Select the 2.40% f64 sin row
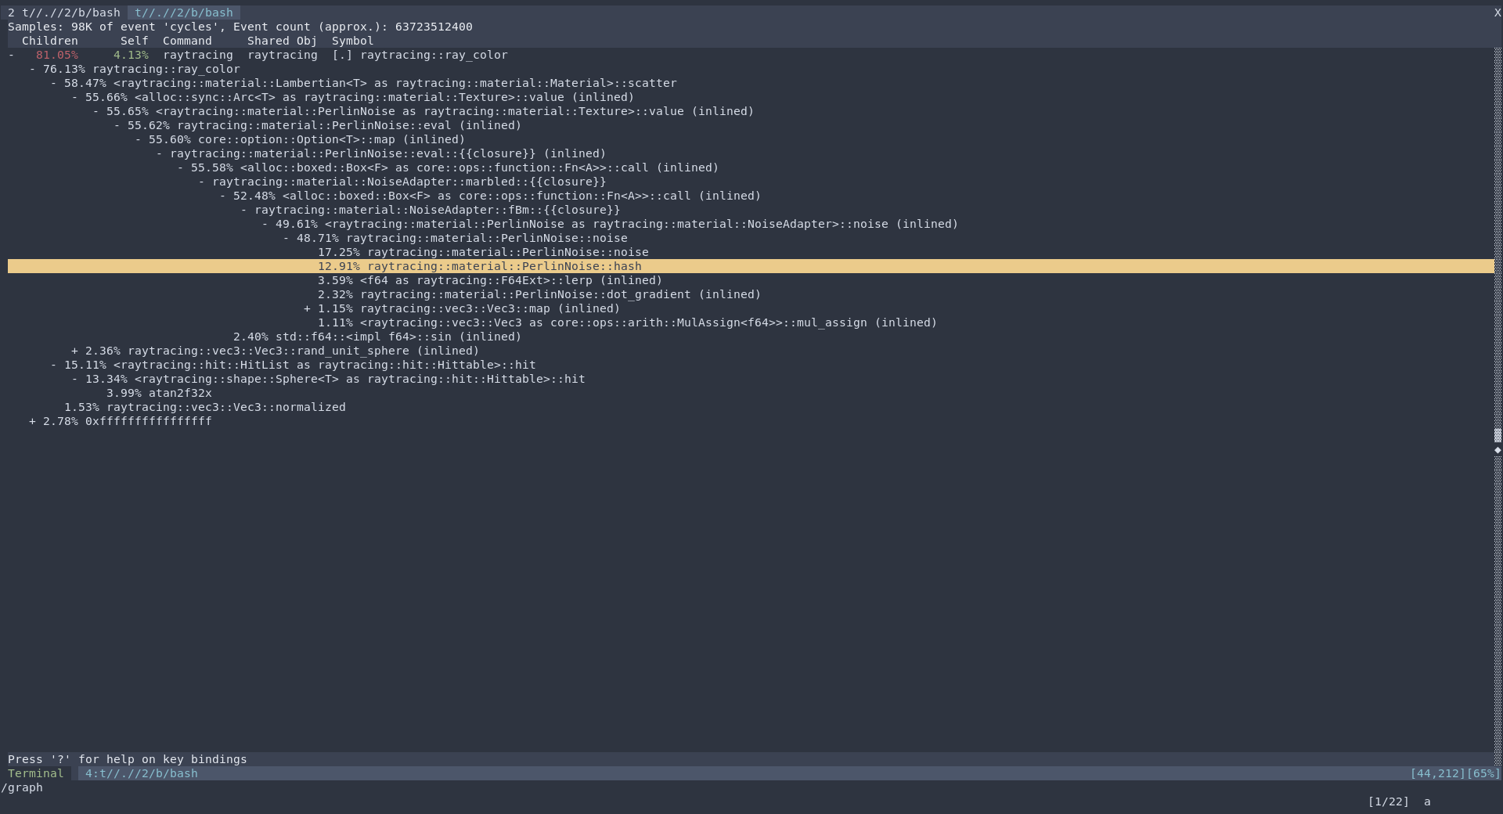Viewport: 1503px width, 814px height. pos(377,337)
